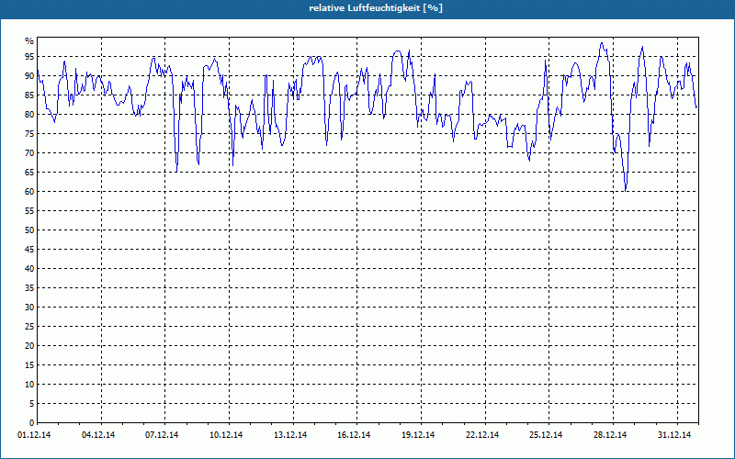Viewport: 735px width, 459px height.
Task: Select the y-axis value '85'
Action: [29, 95]
